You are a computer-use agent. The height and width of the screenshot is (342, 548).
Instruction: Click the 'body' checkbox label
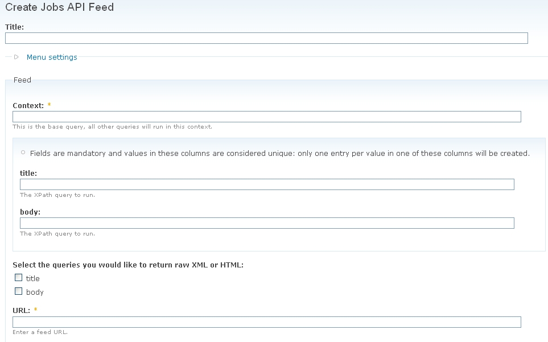34,292
